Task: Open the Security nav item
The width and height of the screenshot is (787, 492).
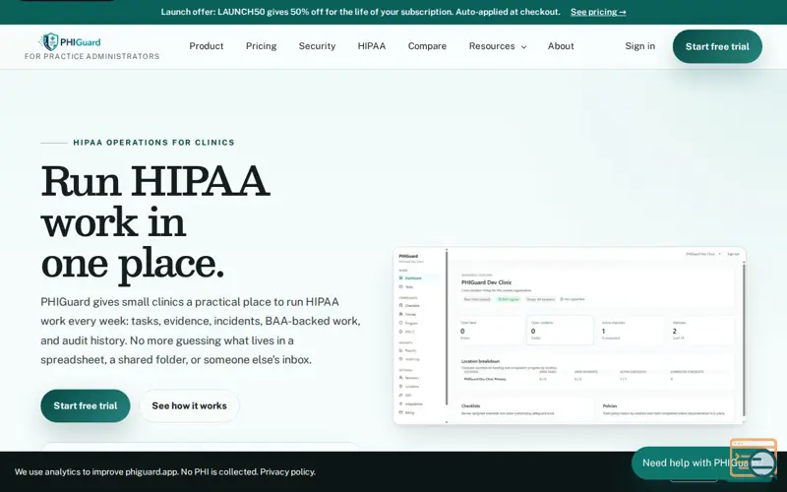Action: point(317,46)
